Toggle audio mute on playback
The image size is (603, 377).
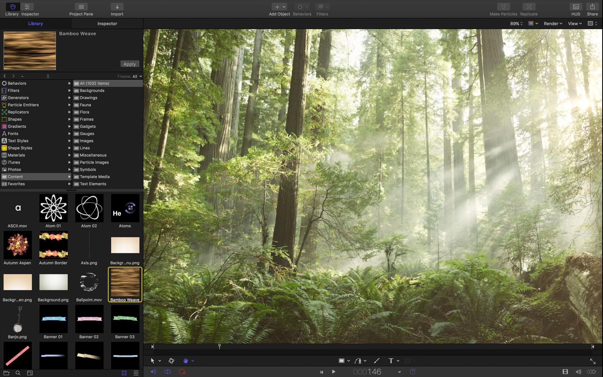[x=153, y=372]
